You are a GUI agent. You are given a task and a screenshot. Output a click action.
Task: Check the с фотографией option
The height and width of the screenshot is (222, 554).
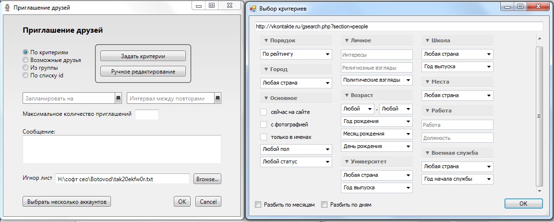coord(264,124)
